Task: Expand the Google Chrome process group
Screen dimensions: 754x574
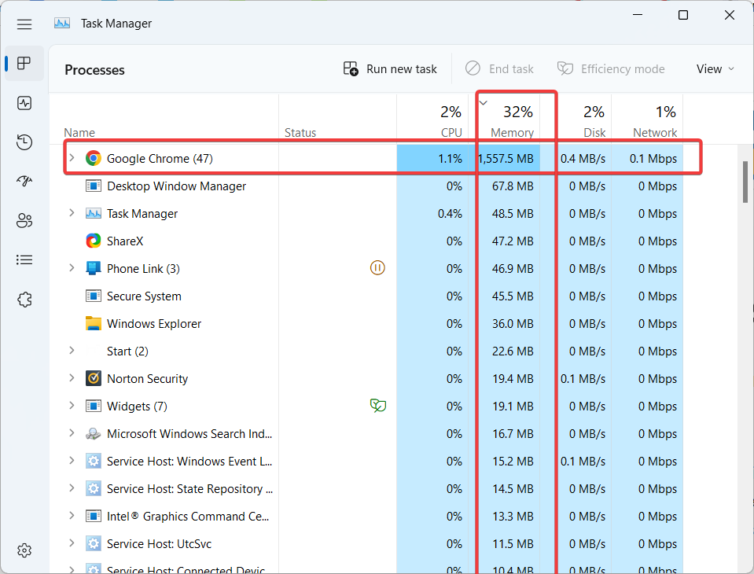Action: pyautogui.click(x=72, y=157)
